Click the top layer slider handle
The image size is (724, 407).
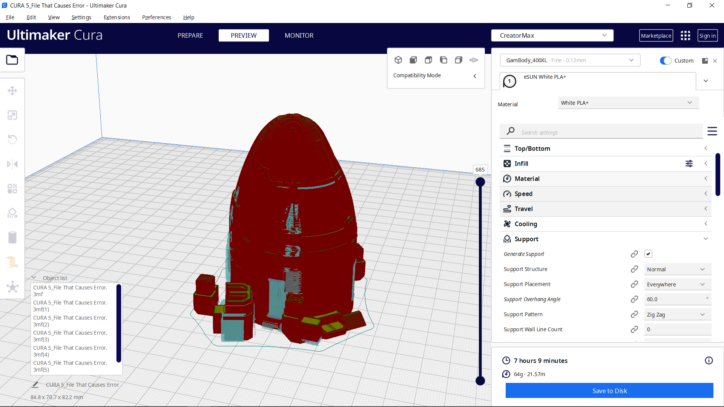(480, 182)
